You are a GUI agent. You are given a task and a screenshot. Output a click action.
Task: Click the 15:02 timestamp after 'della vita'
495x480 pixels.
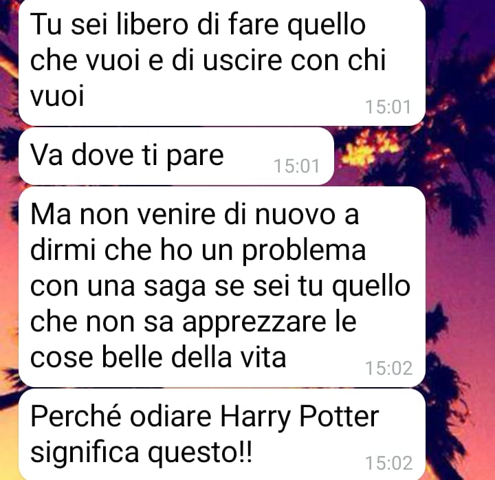point(388,368)
